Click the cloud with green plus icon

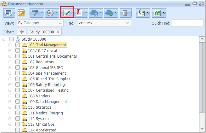[109, 13]
